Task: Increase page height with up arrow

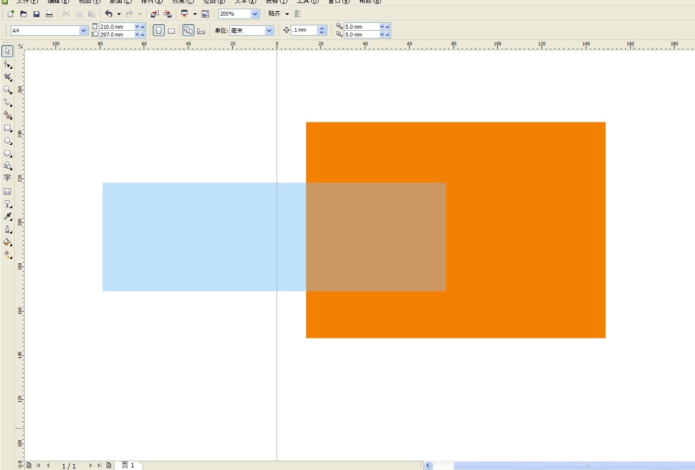Action: pos(143,35)
